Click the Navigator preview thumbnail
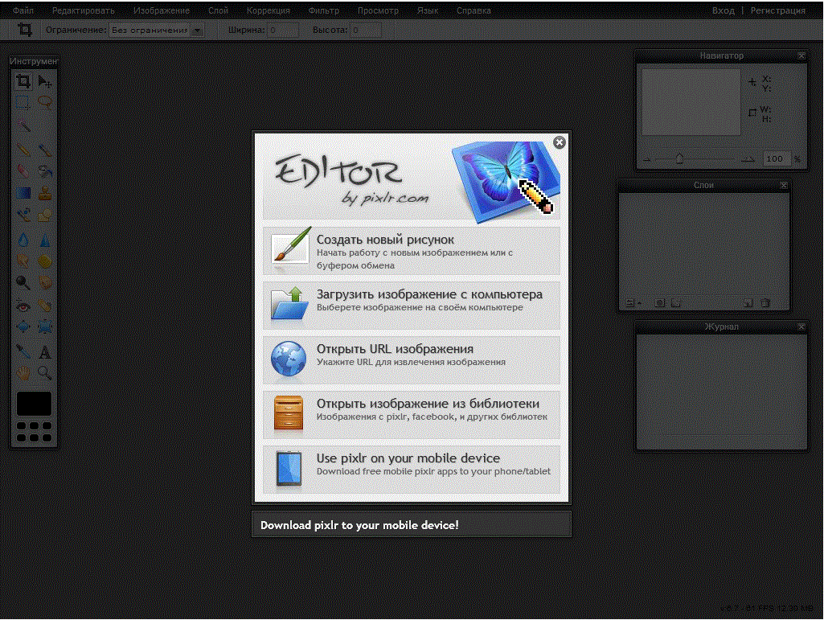Viewport: 824px width, 620px height. 691,102
